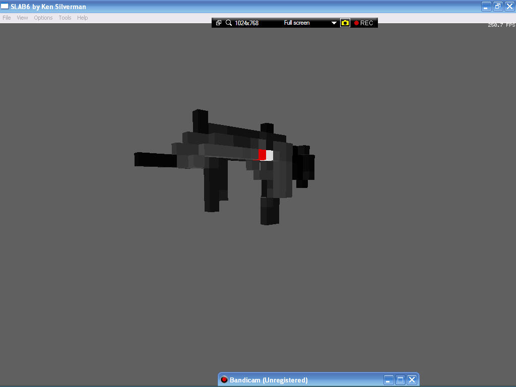Image resolution: width=516 pixels, height=387 pixels.
Task: Open the Help menu
Action: 82,18
